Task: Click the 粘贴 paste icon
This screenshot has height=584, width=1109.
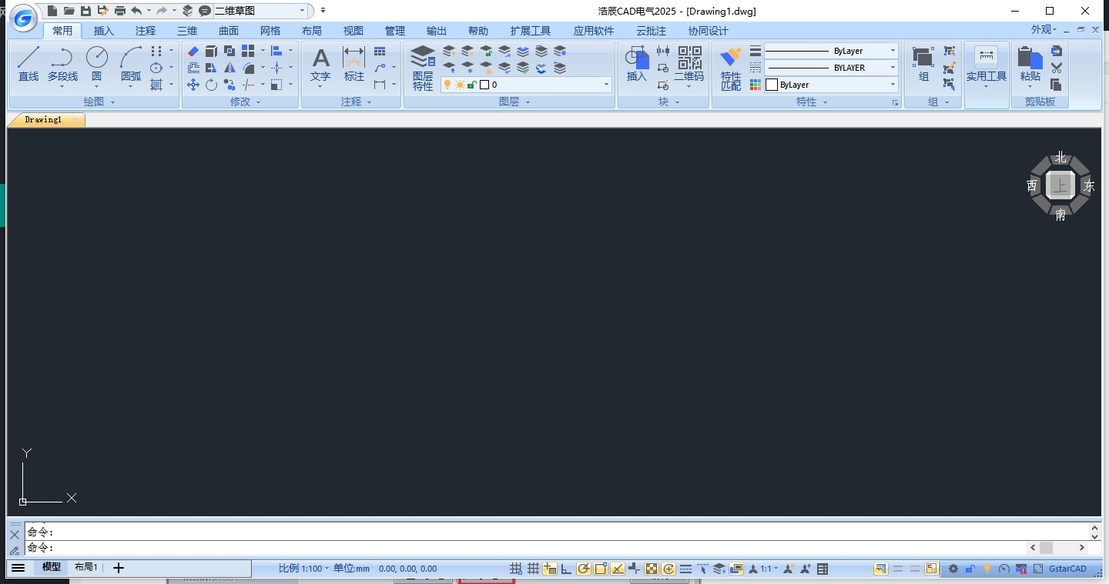Action: point(1030,64)
